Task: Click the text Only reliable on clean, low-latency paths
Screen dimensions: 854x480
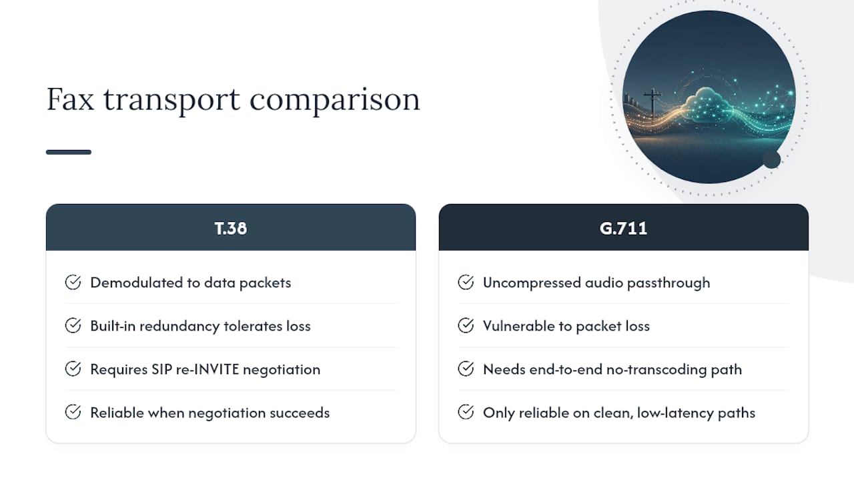Action: [619, 413]
